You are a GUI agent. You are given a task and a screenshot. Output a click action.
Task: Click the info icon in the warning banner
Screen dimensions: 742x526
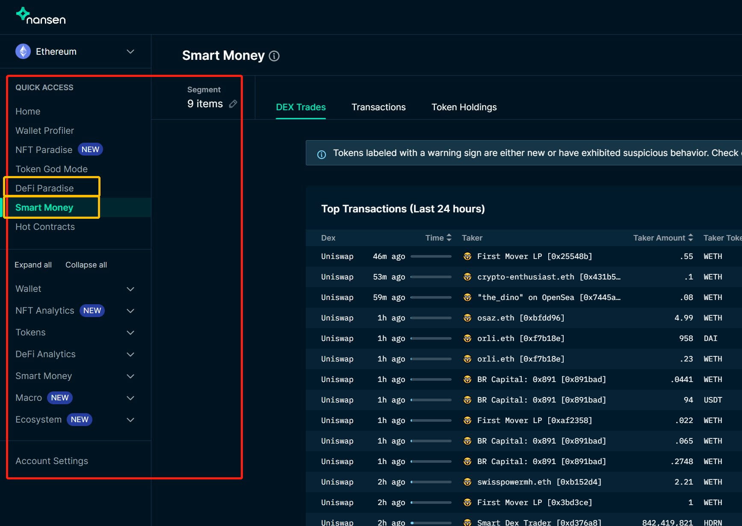tap(322, 154)
